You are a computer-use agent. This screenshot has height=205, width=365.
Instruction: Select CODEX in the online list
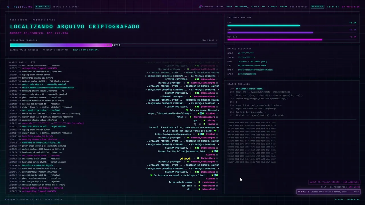(229, 7)
